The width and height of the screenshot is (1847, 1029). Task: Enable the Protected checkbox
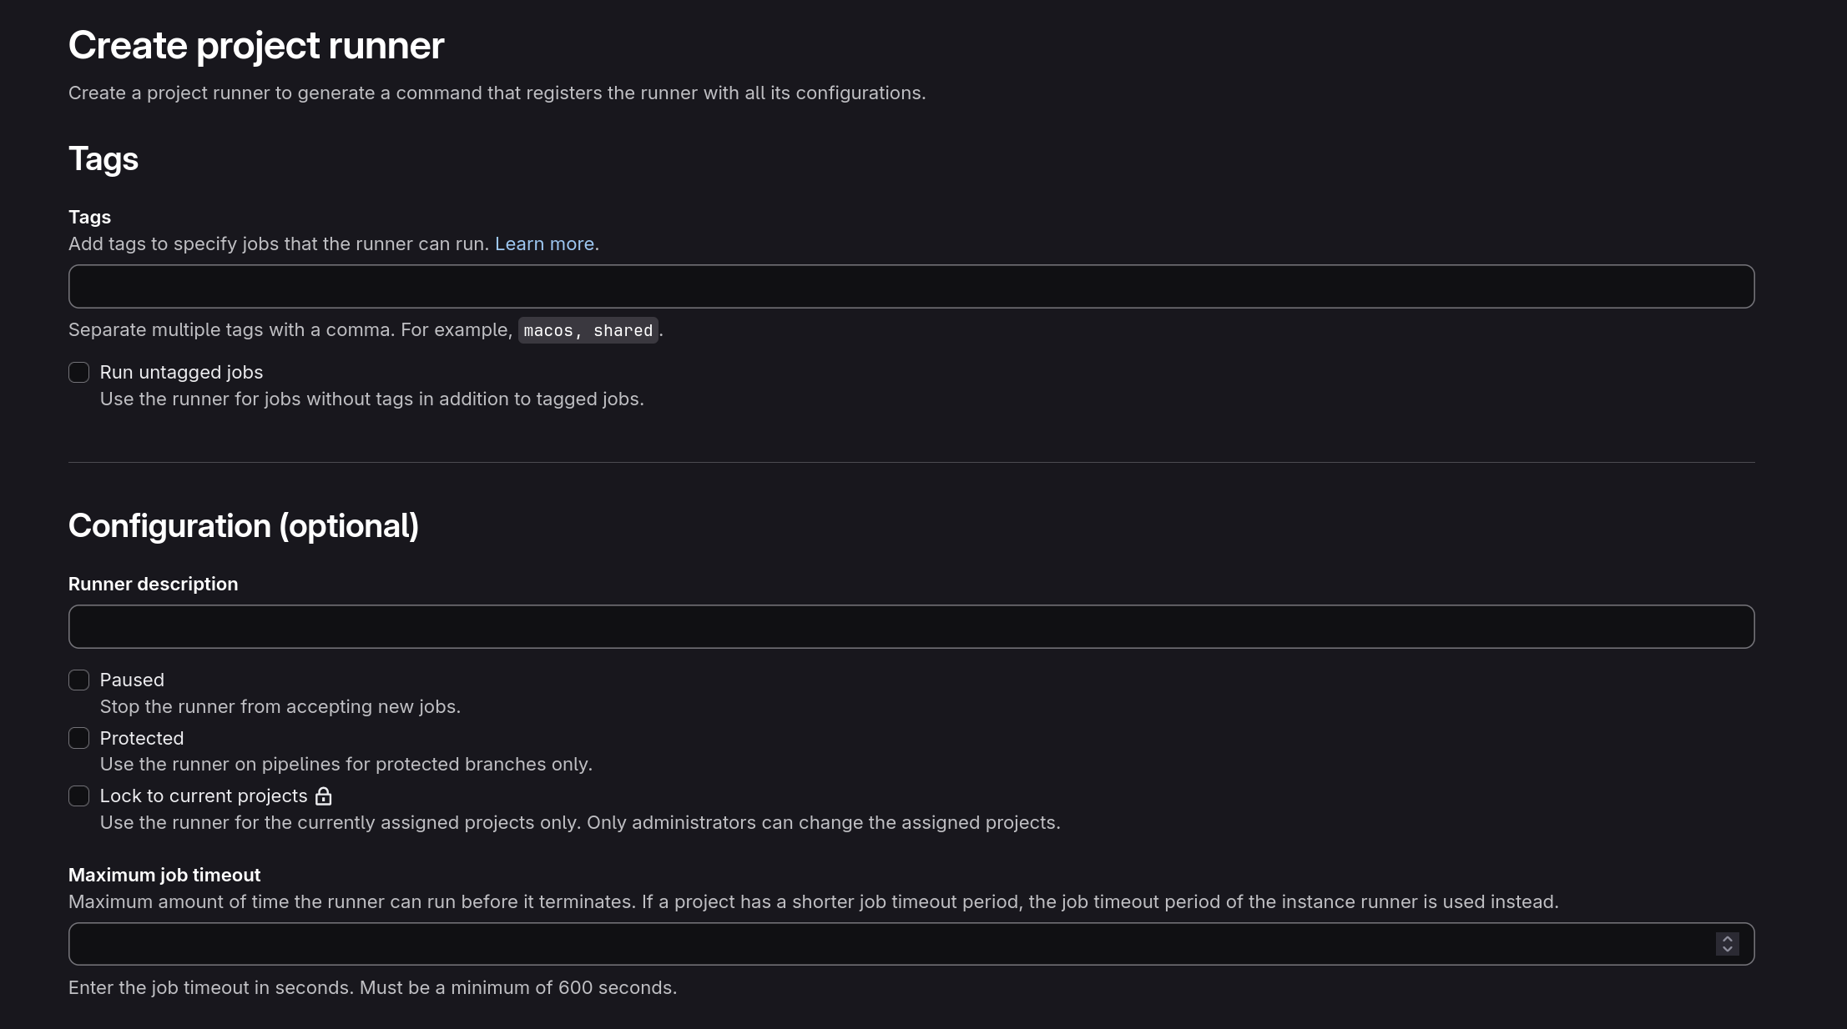point(79,738)
